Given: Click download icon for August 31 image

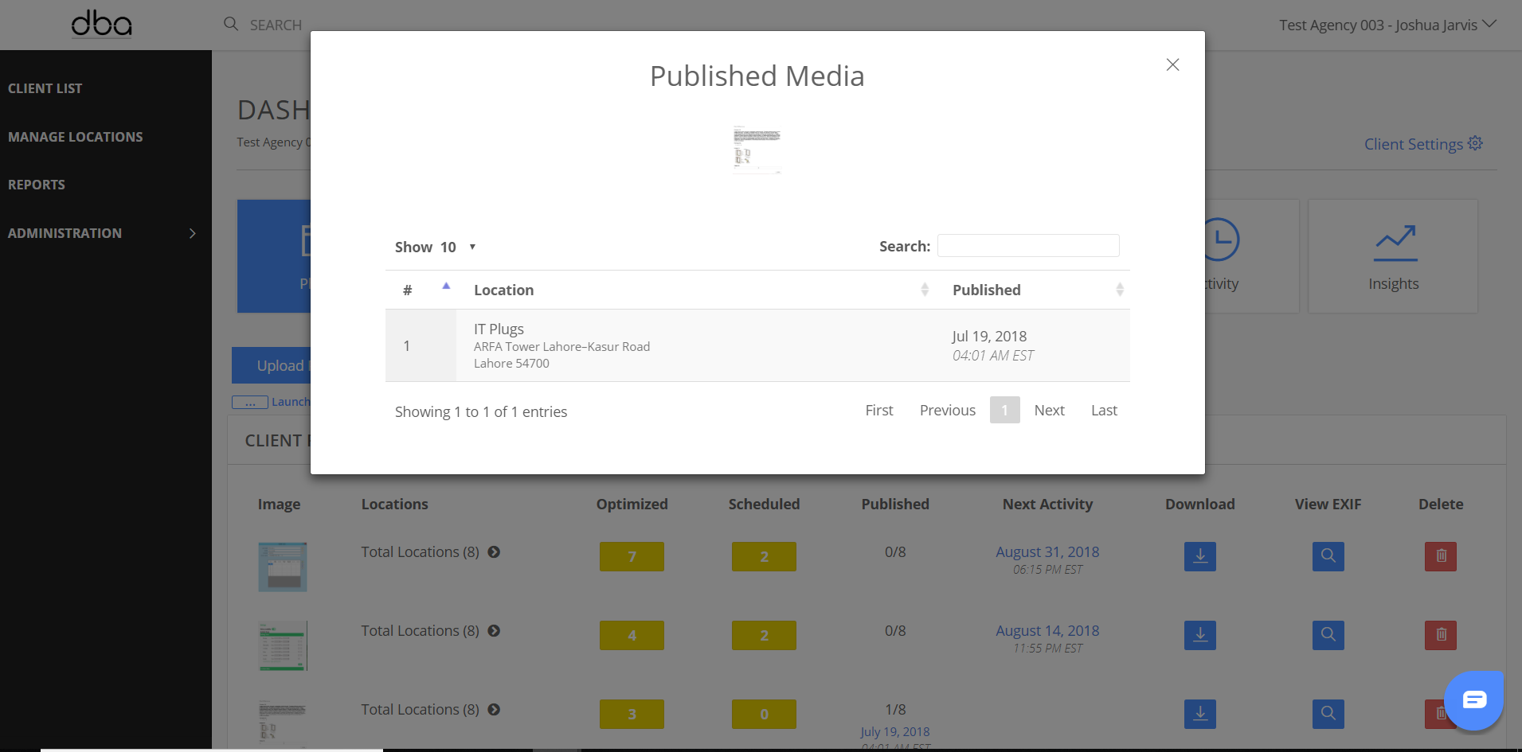Looking at the screenshot, I should pyautogui.click(x=1199, y=556).
